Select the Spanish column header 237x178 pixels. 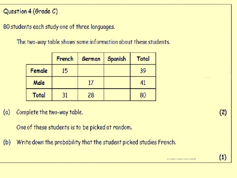pos(117,59)
